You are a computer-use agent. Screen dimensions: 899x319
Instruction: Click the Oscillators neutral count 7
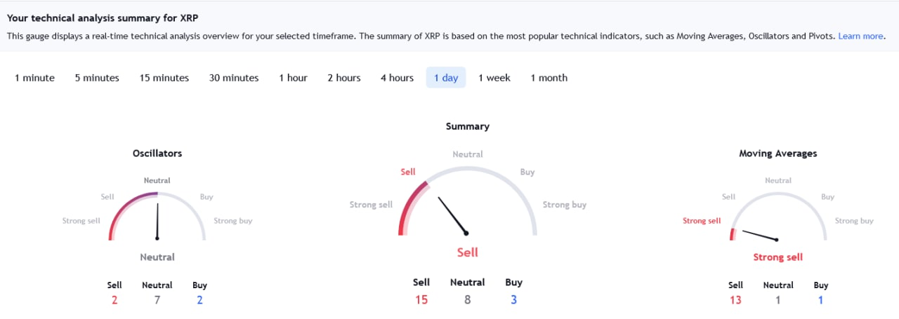coord(157,300)
